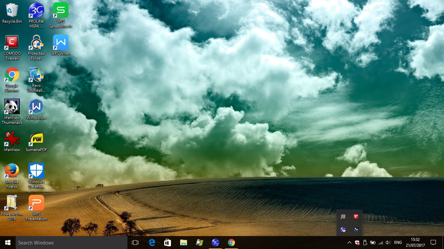
Task: Collapse the hidden tray icons chevron
Action: (x=349, y=243)
